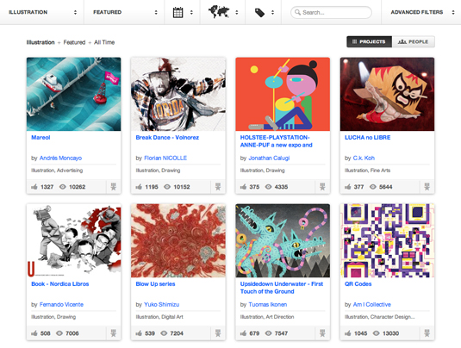This screenshot has height=348, width=461.
Task: Open the calendar date filter icon
Action: coord(178,12)
